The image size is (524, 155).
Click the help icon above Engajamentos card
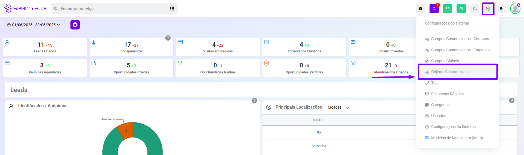[168, 38]
